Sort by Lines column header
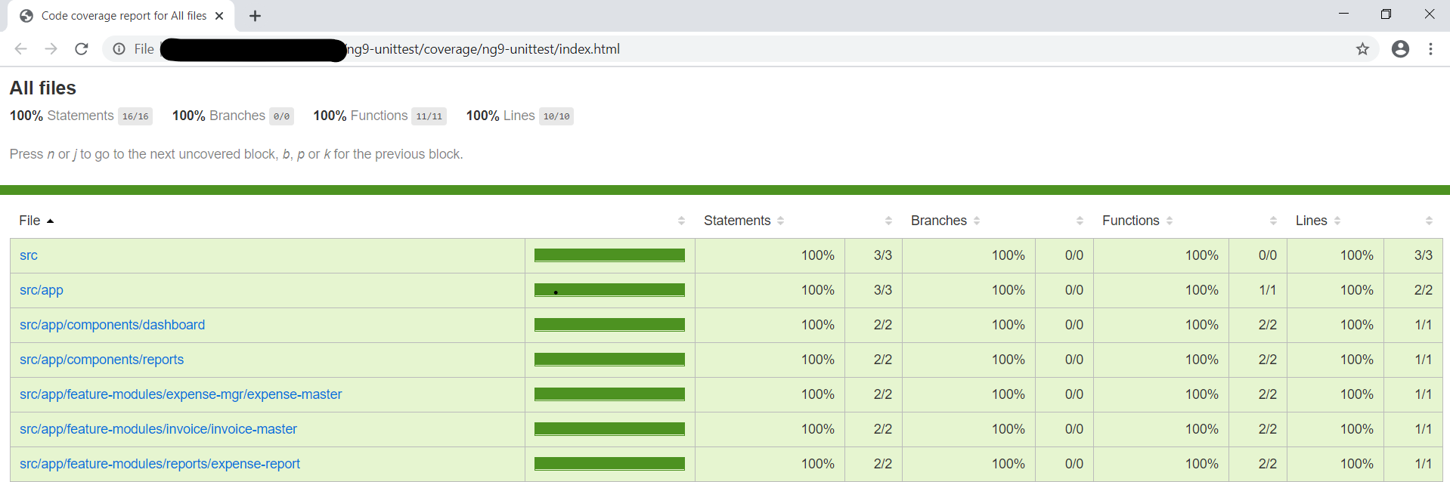This screenshot has height=482, width=1450. coord(1311,221)
